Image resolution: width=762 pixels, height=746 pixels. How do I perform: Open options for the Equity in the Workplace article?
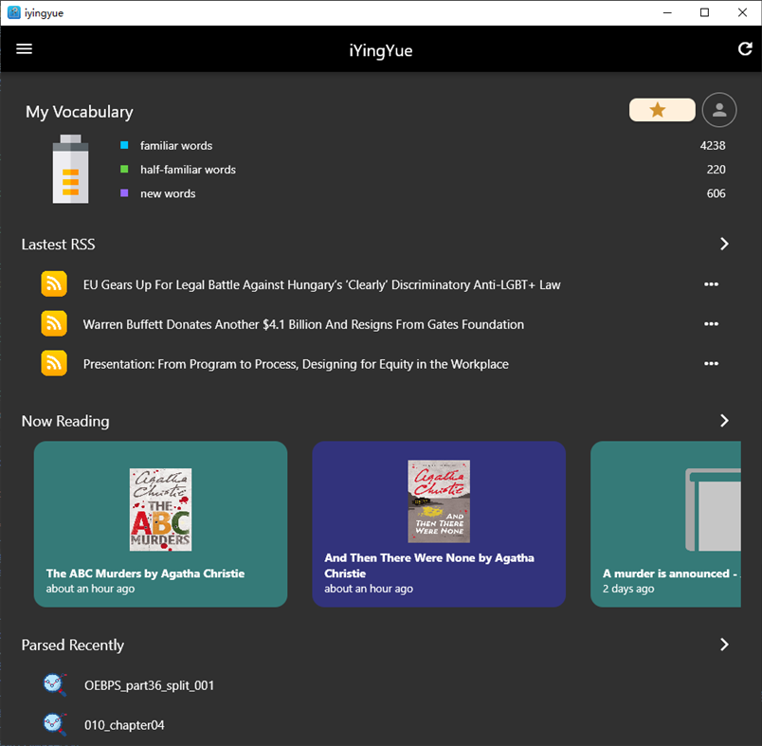click(x=712, y=363)
